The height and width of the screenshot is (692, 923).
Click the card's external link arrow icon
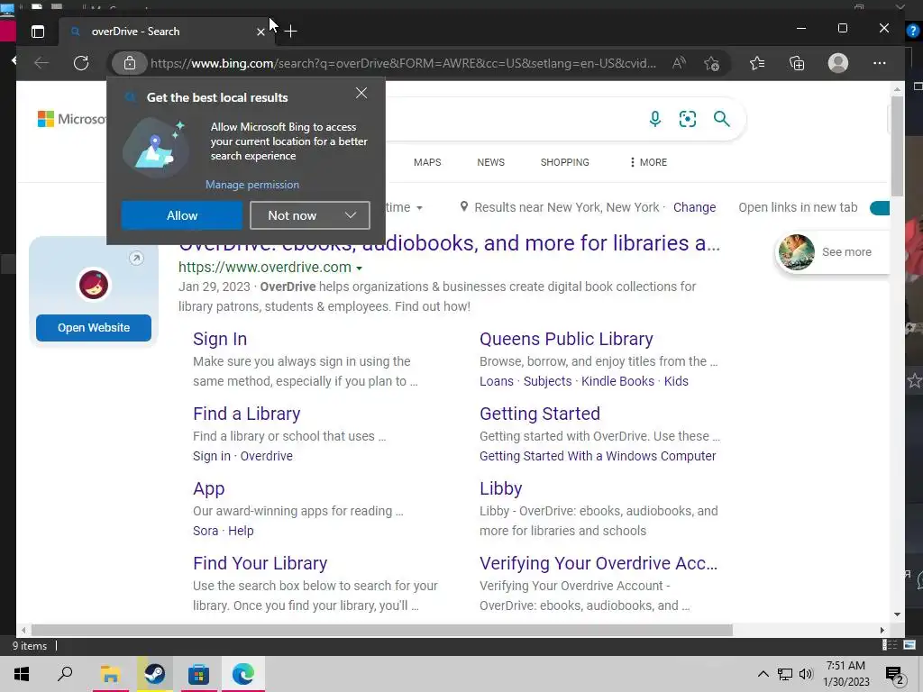click(x=136, y=259)
